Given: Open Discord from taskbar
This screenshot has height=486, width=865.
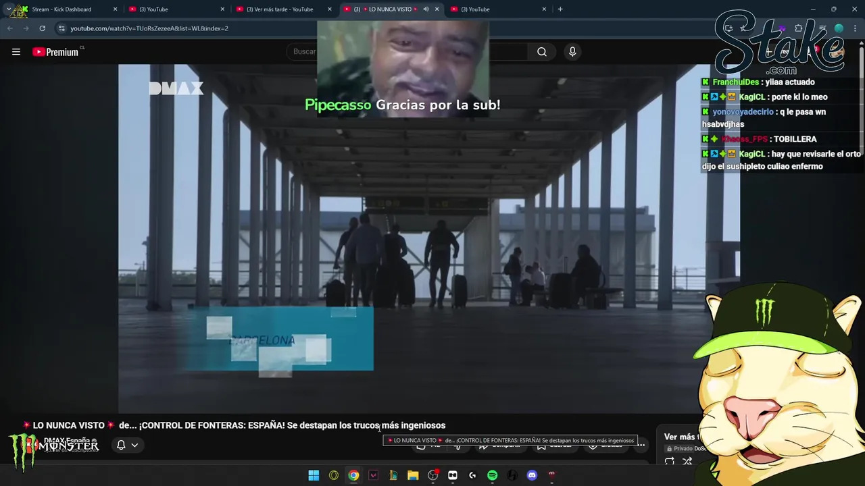Looking at the screenshot, I should coord(532,475).
